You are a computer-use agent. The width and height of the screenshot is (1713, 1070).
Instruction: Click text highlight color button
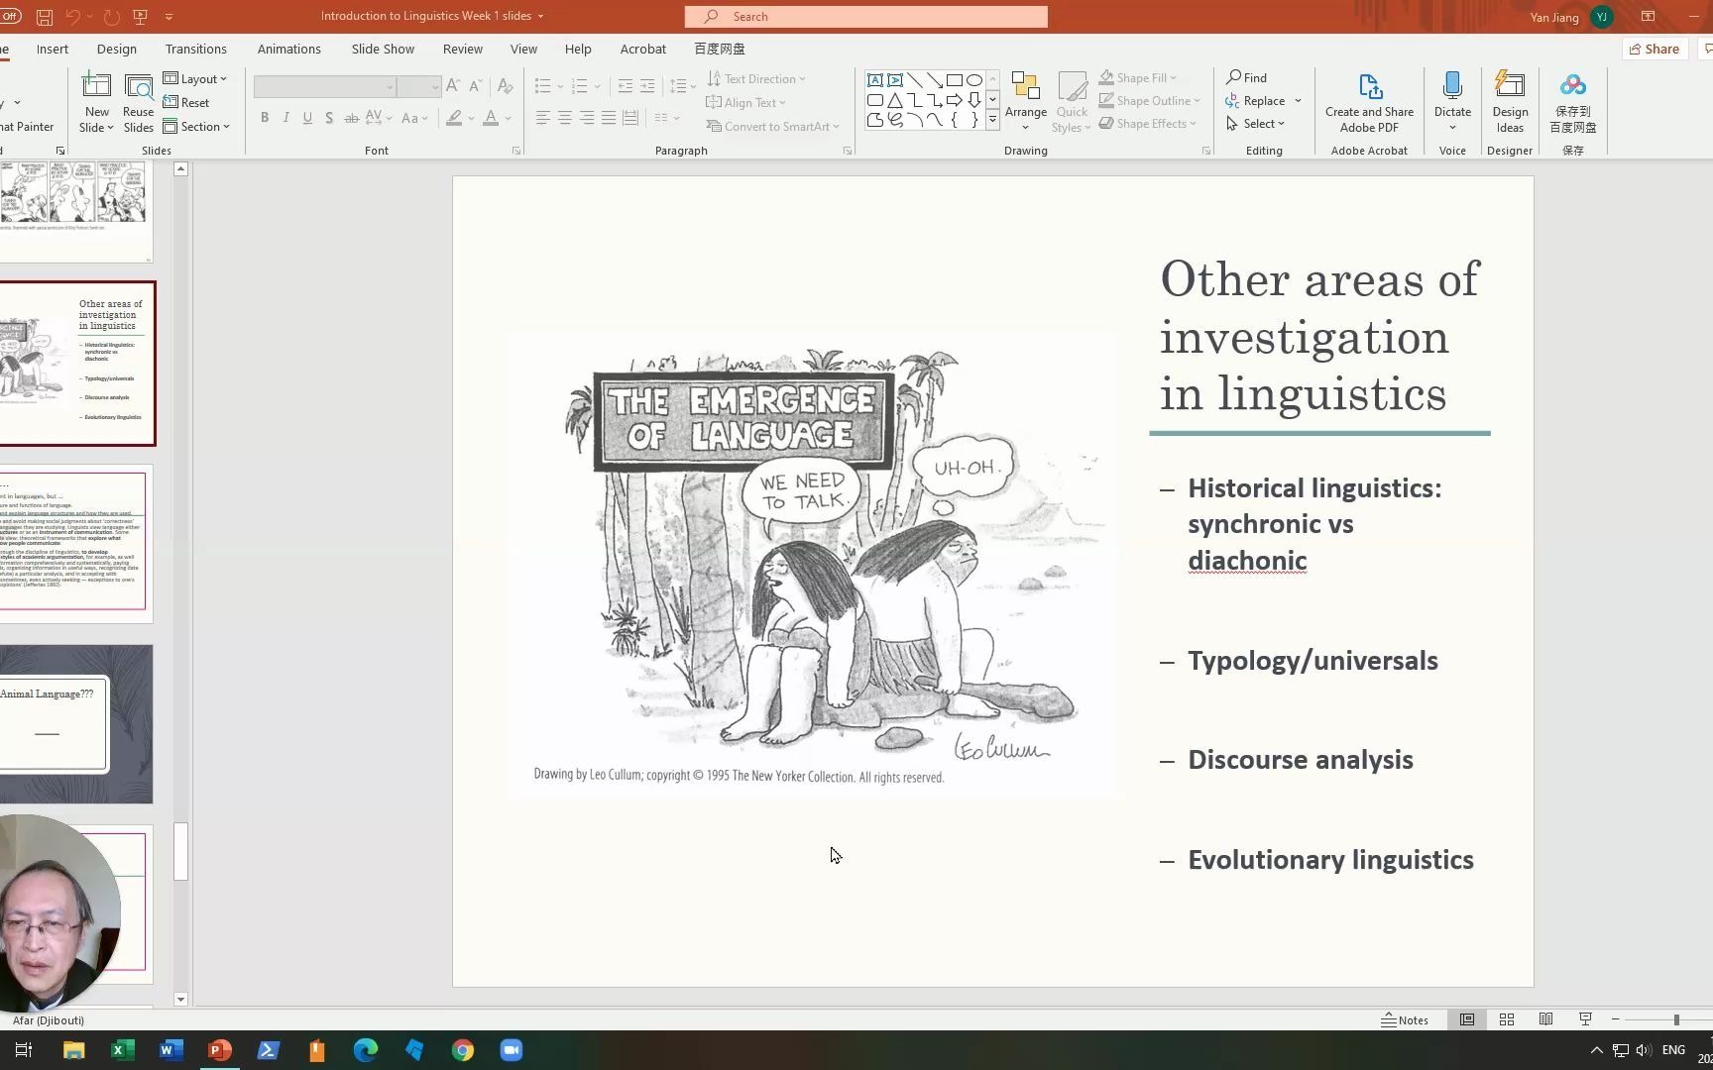pyautogui.click(x=454, y=118)
